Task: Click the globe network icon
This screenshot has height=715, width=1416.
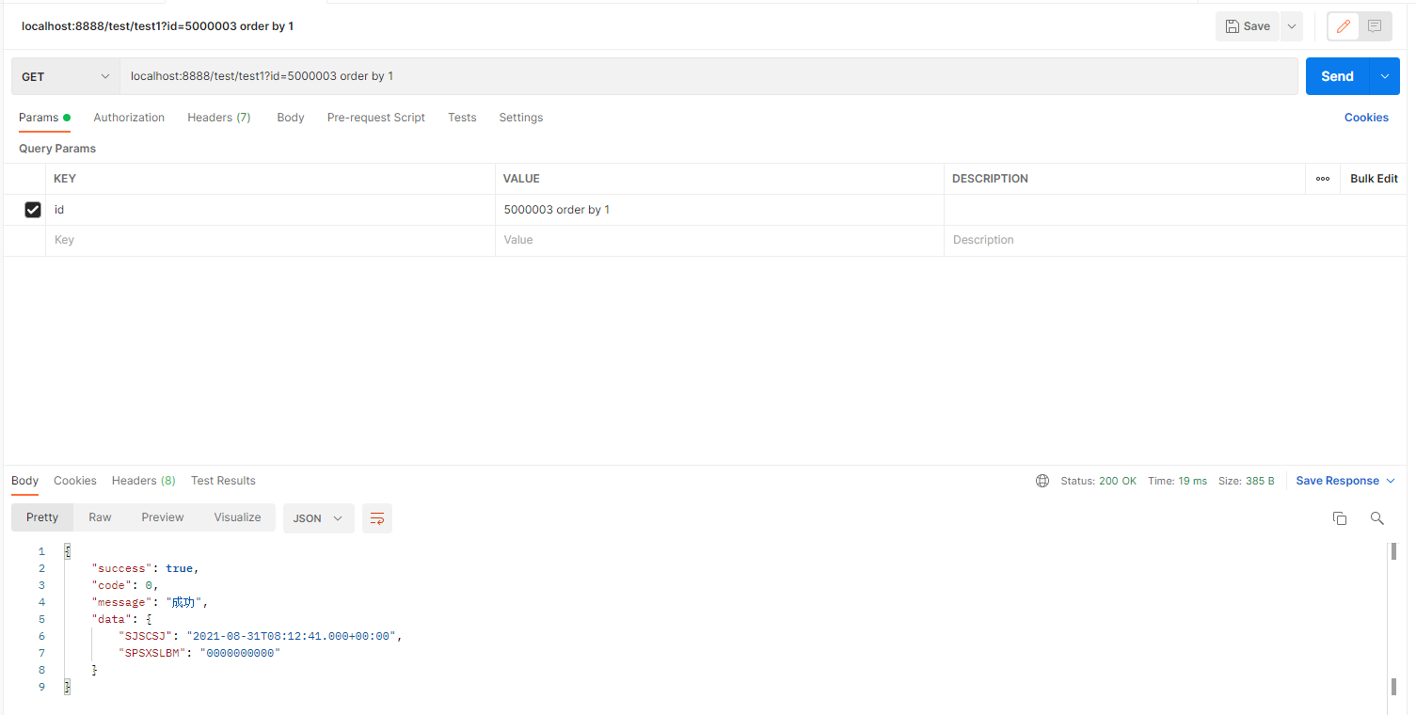Action: pyautogui.click(x=1042, y=481)
